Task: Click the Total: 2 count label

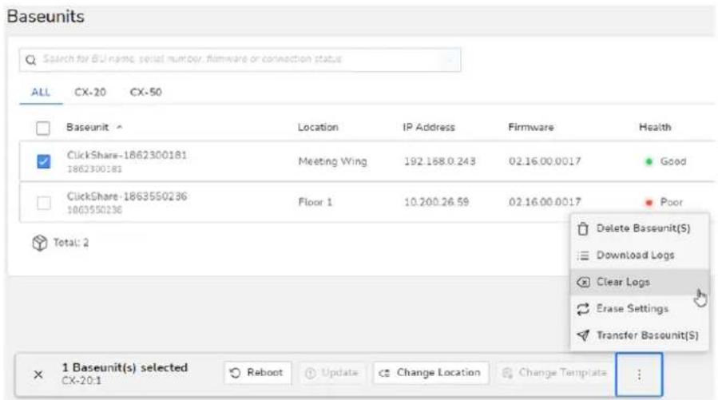Action: point(71,243)
